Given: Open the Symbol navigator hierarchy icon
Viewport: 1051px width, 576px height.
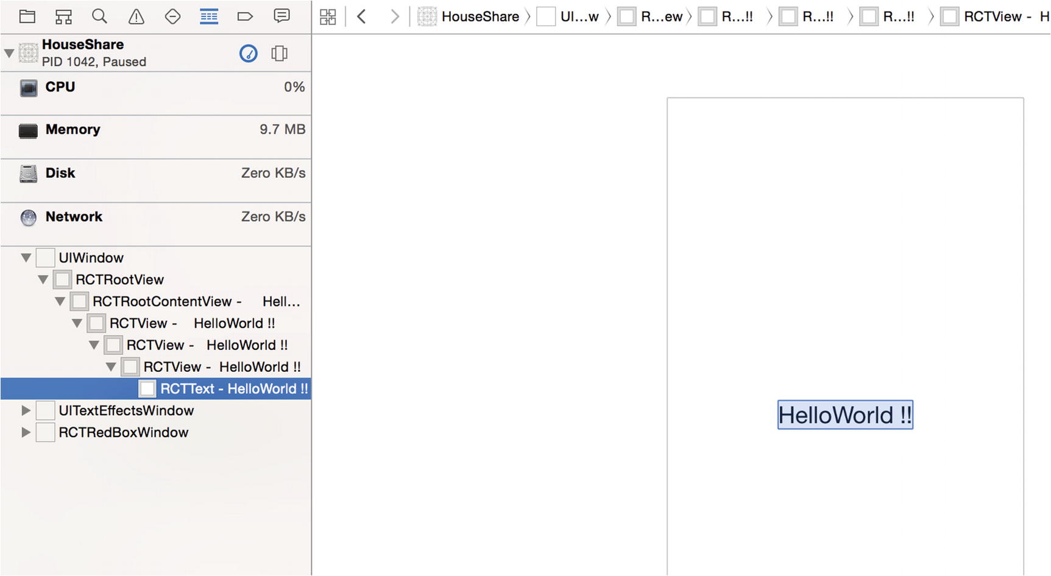Looking at the screenshot, I should [x=63, y=16].
